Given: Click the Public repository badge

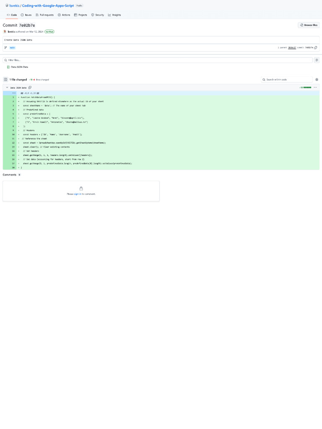Looking at the screenshot, I should [79, 5].
